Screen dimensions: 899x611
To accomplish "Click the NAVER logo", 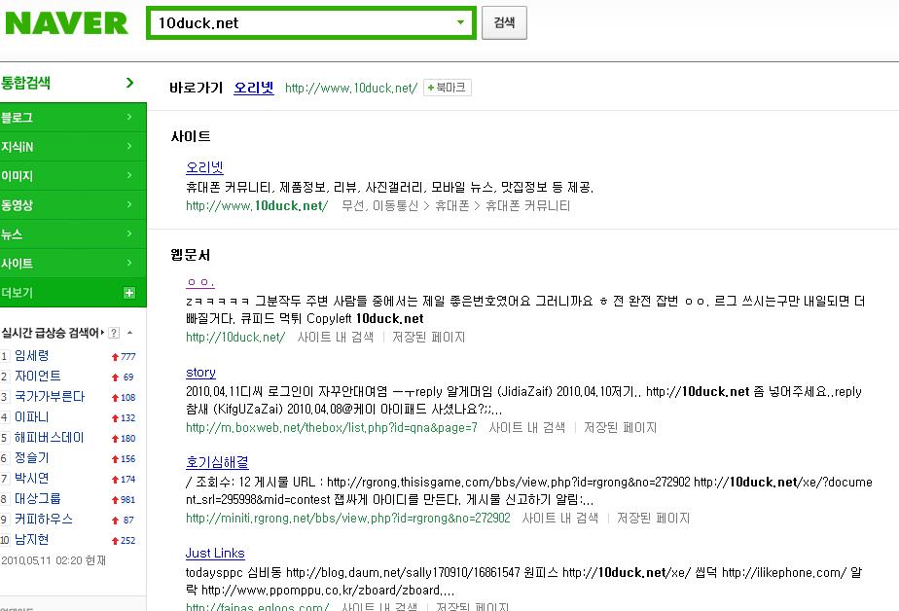I will click(66, 23).
